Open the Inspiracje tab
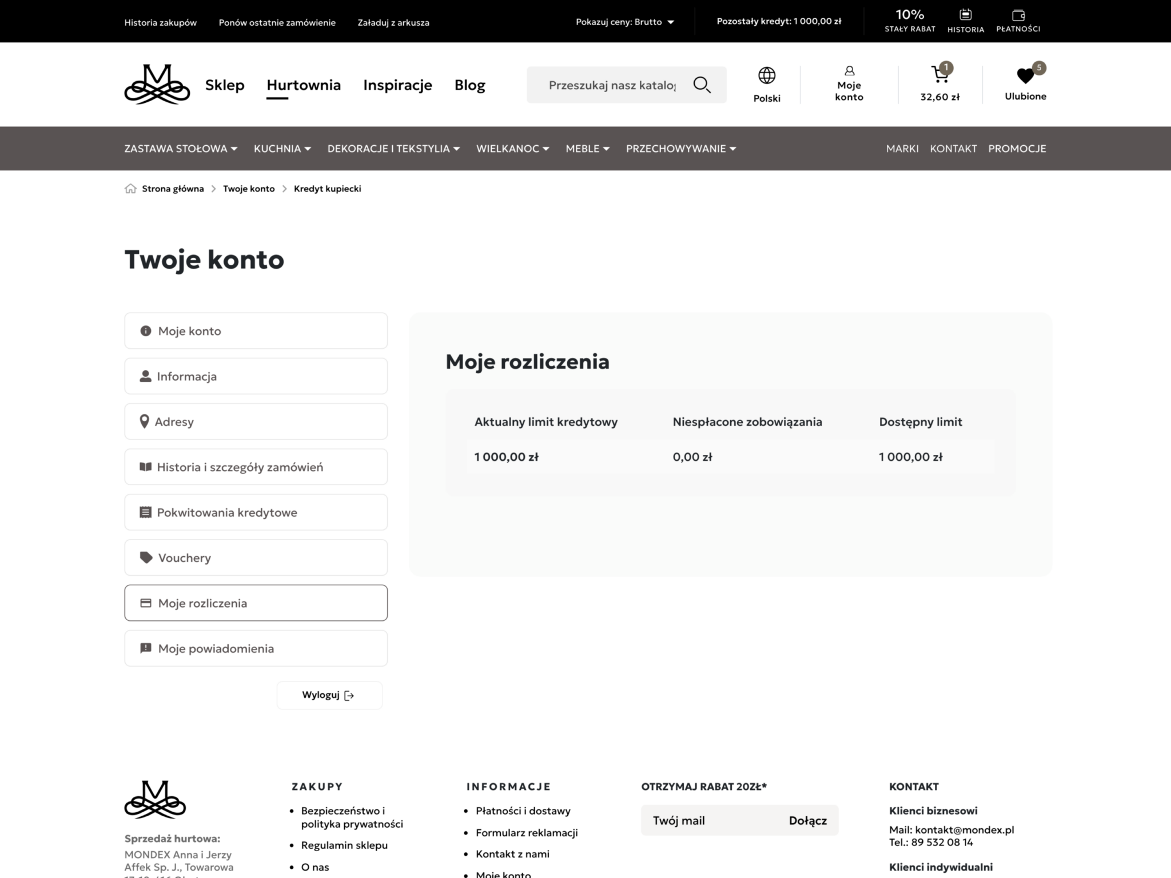 (397, 85)
